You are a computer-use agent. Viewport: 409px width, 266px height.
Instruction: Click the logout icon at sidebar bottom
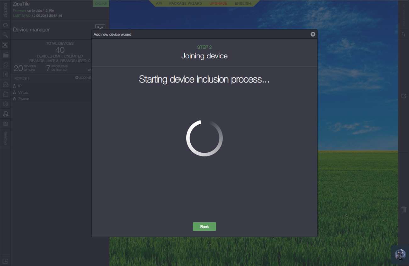pos(5,261)
